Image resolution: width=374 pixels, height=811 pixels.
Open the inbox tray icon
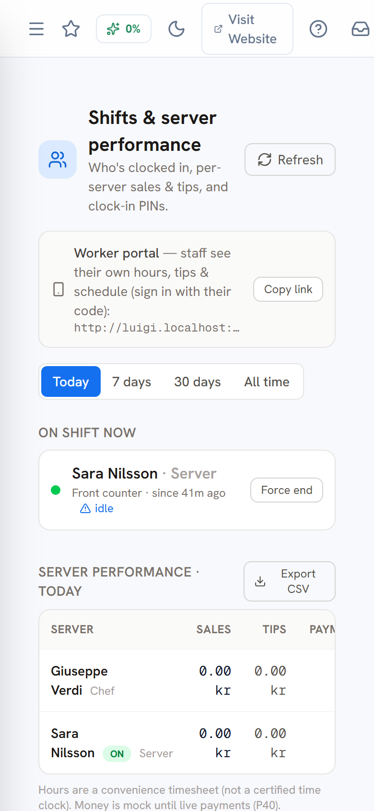[x=361, y=29]
